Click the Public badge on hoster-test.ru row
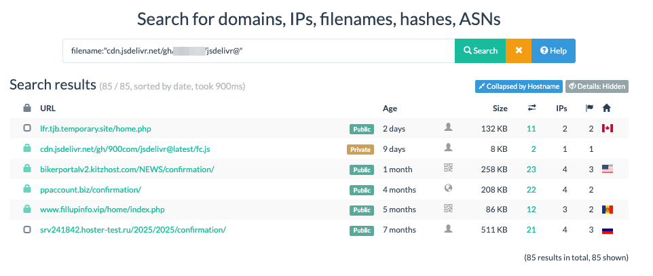 tap(362, 230)
